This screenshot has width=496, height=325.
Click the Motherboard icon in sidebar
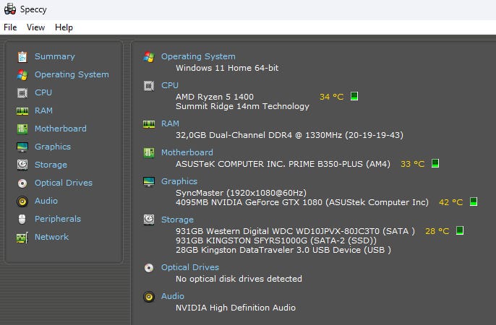point(22,129)
